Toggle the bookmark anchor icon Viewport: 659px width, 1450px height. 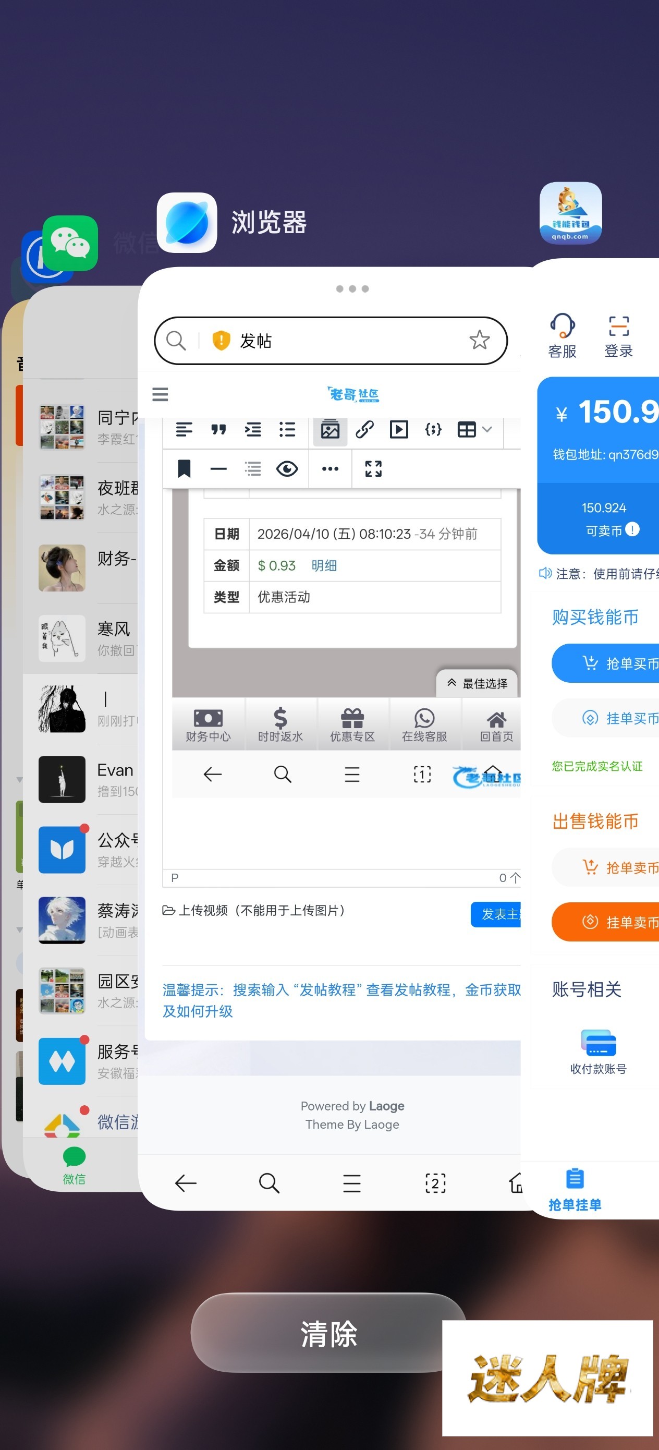[x=184, y=469]
